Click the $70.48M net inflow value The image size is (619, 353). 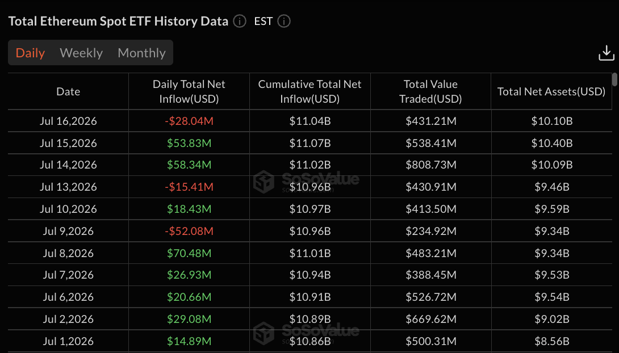(189, 253)
